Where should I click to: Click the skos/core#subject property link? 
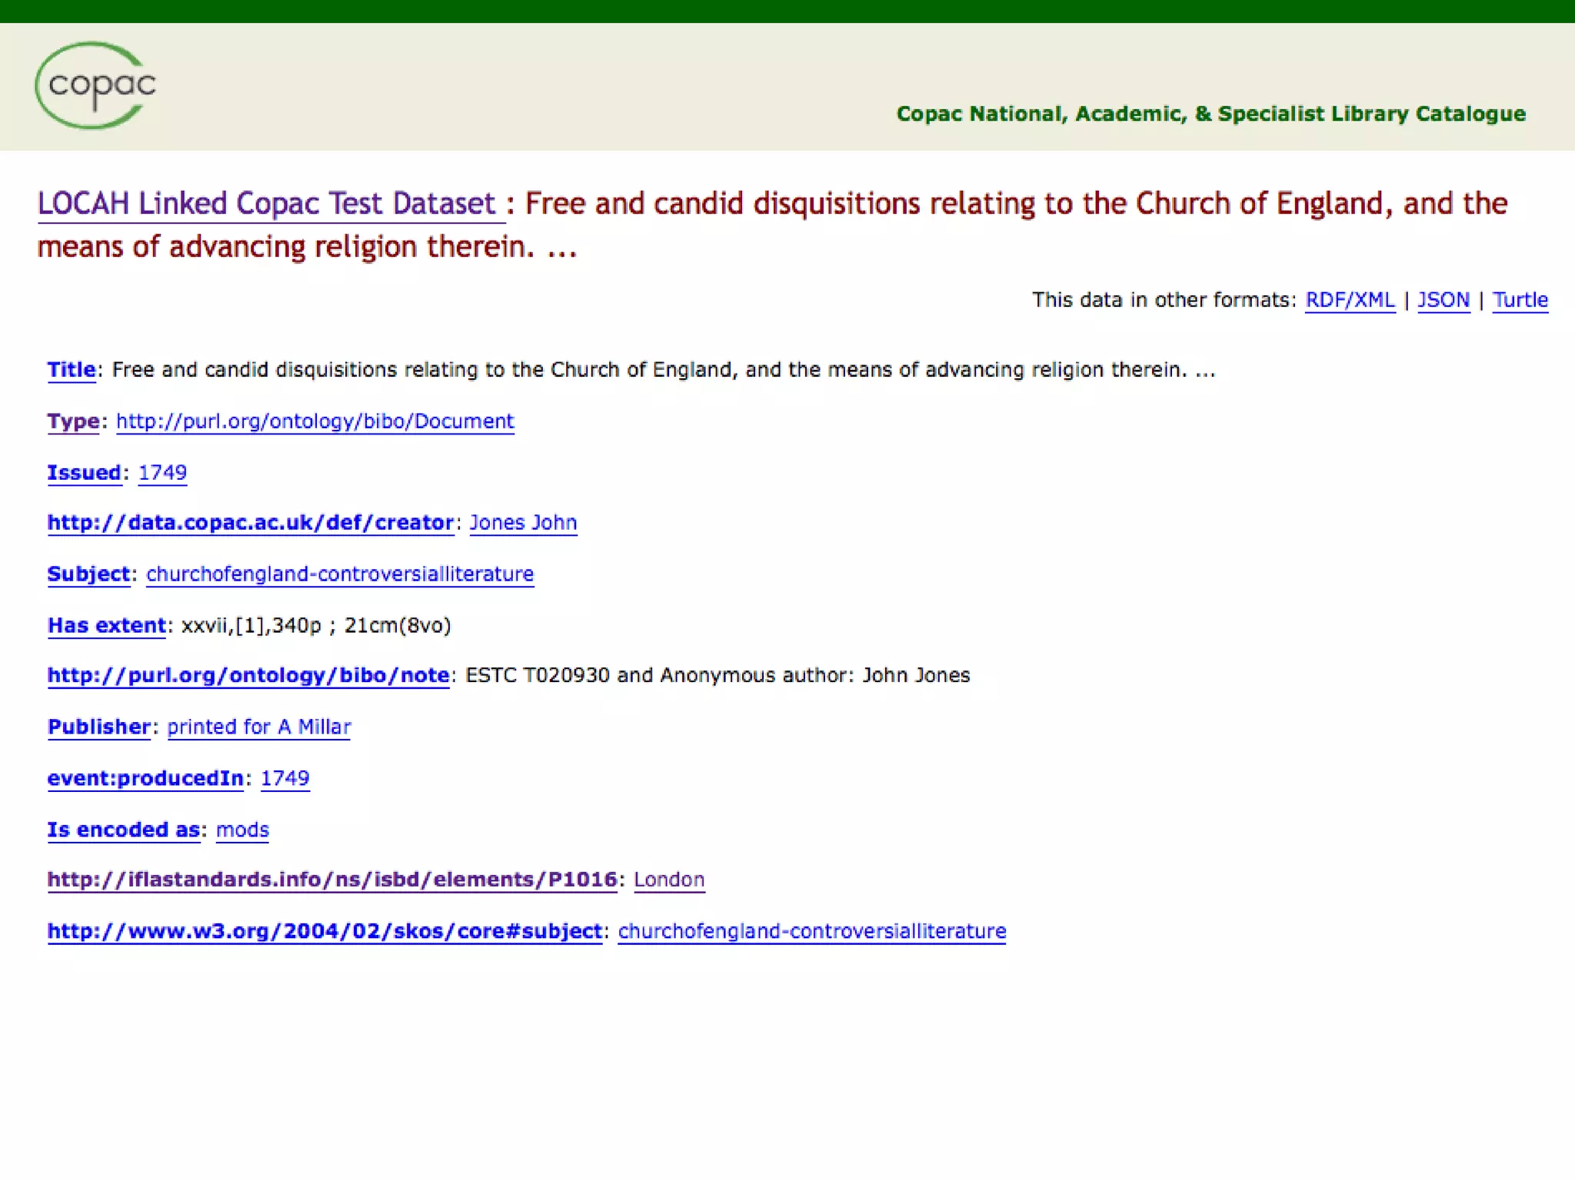(325, 931)
